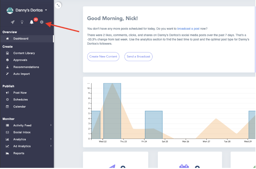This screenshot has width=256, height=169.
Task: Click the Recommendations flask icon
Action: 8,67
